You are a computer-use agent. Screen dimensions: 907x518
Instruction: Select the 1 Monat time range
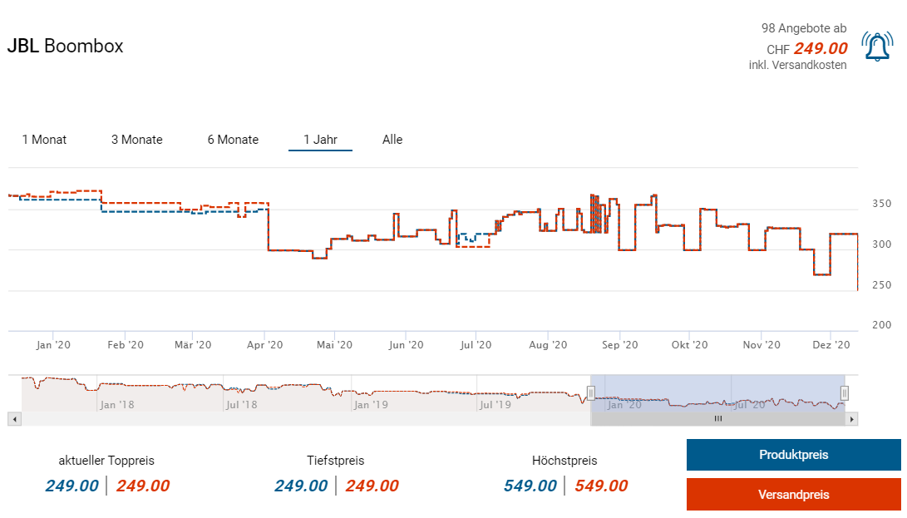click(x=44, y=140)
